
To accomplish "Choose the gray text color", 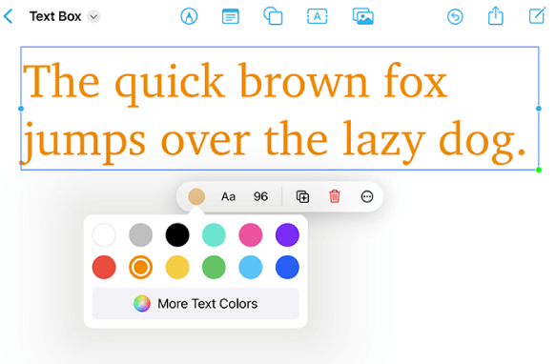I will coord(141,234).
